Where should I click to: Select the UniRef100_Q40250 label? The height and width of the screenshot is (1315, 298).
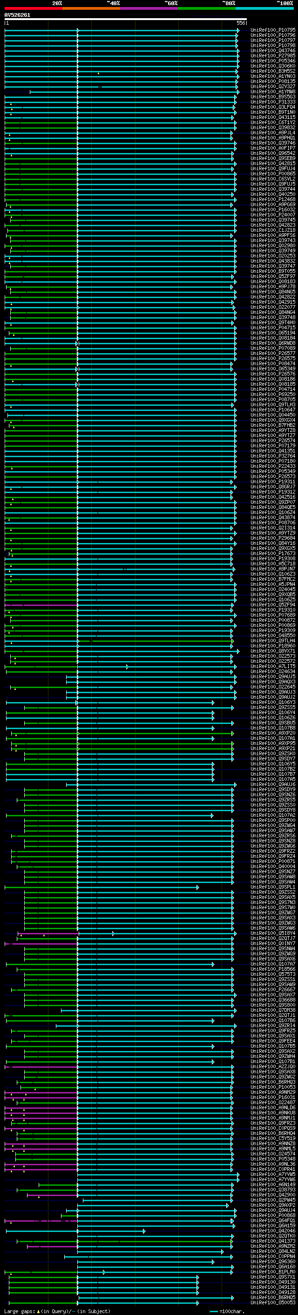pyautogui.click(x=273, y=194)
